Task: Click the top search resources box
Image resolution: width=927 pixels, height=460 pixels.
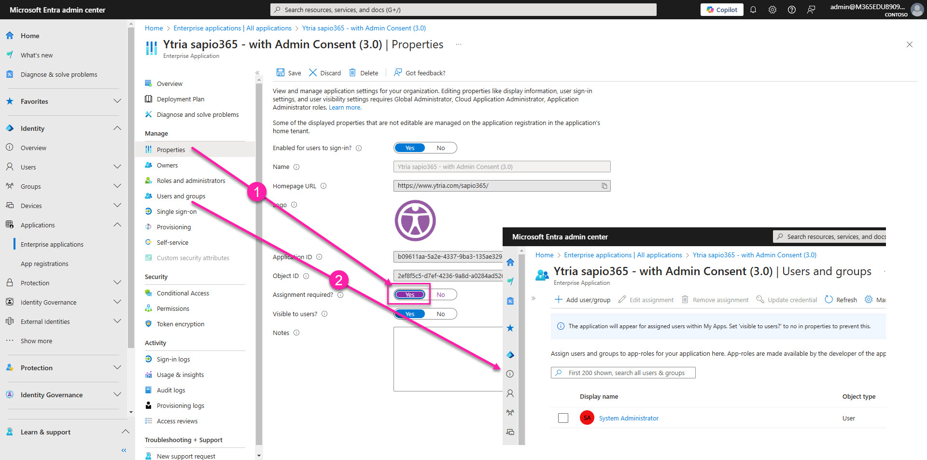Action: (463, 10)
